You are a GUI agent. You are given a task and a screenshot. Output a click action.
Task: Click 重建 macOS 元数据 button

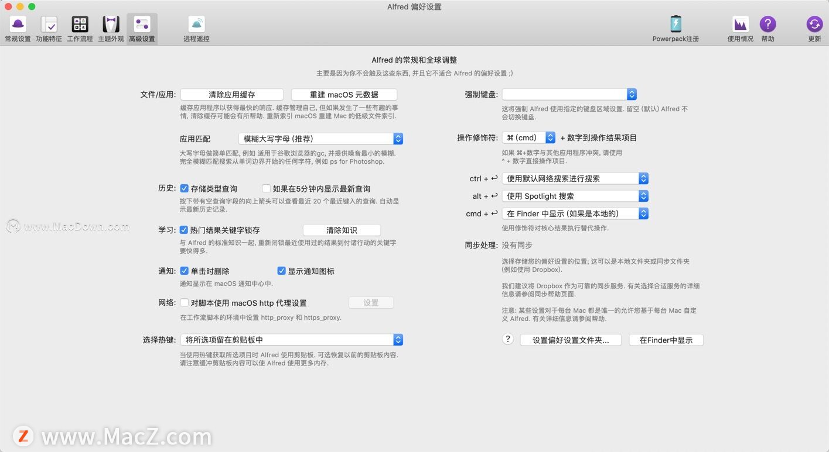[344, 94]
